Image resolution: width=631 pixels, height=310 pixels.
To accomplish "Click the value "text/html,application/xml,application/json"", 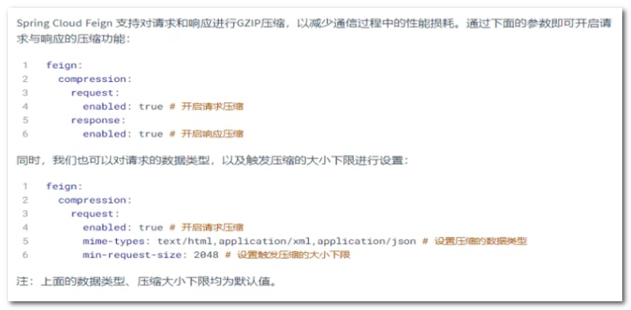I will coord(286,242).
